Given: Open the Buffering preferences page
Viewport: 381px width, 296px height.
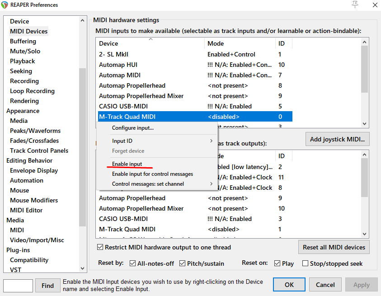Looking at the screenshot, I should pos(23,41).
